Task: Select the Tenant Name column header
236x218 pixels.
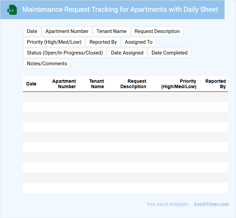Action: 97,84
